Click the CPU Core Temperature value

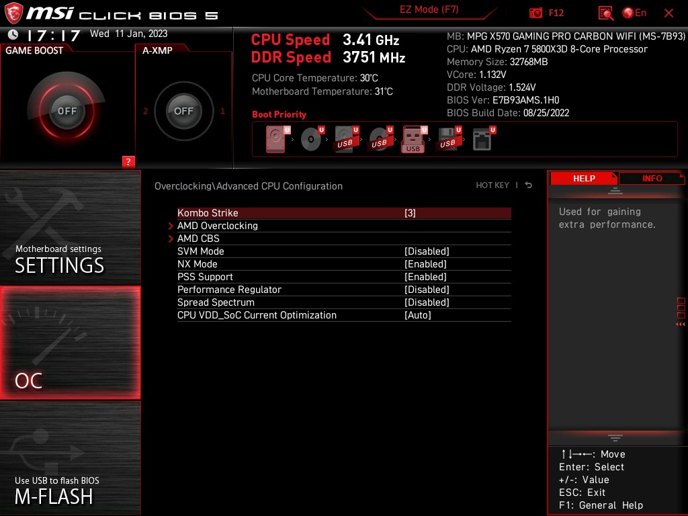(369, 78)
